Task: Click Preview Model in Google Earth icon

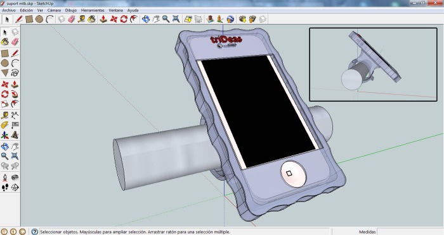Action: point(230,19)
